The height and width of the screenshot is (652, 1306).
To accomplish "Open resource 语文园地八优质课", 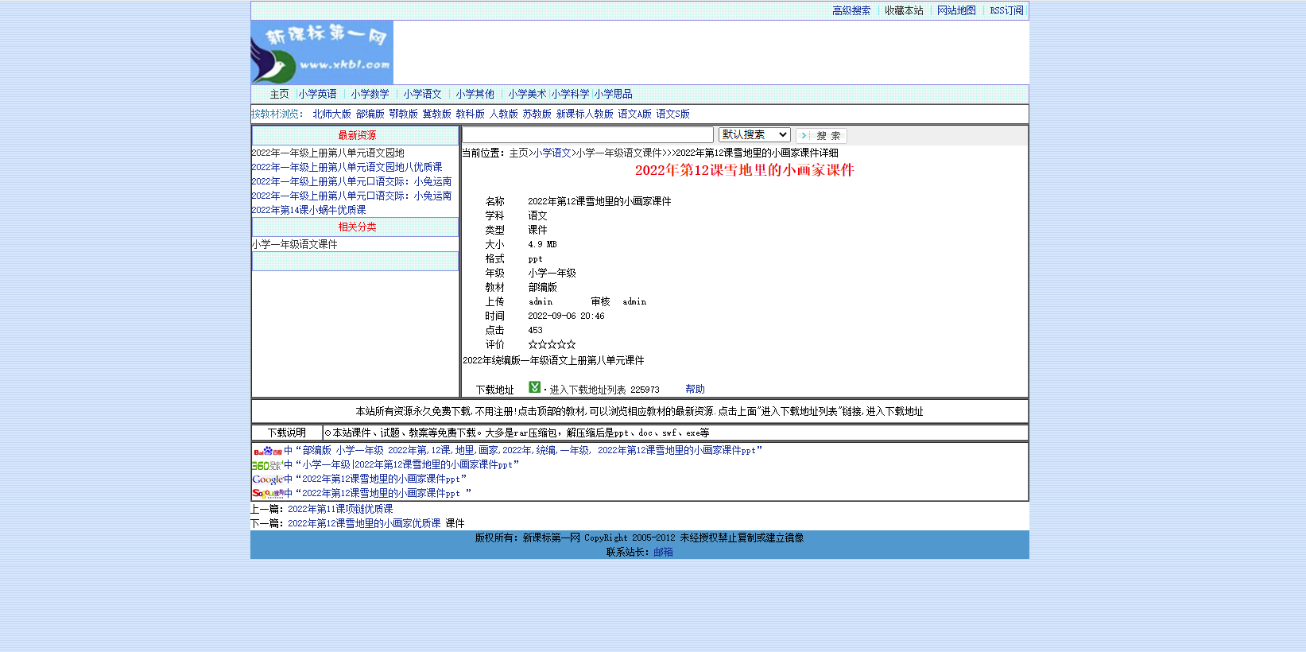I will click(x=347, y=167).
